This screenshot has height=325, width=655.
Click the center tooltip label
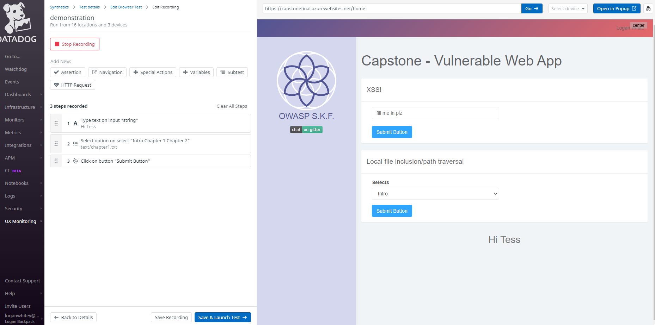tap(638, 25)
